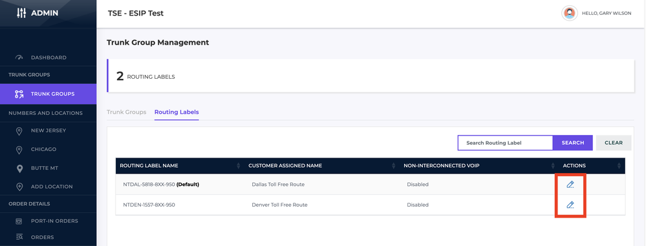Focus the Search Routing Label field
This screenshot has height=246, width=646.
click(x=505, y=143)
